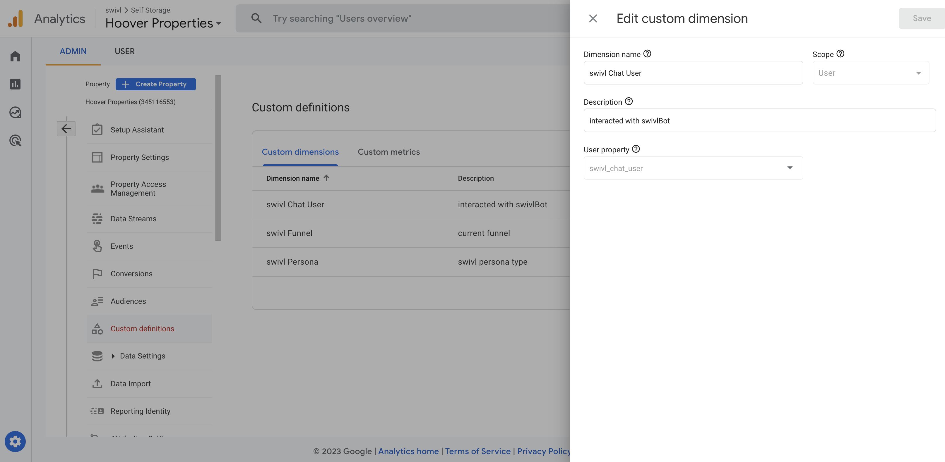Click the Scope help question icon

coord(840,54)
